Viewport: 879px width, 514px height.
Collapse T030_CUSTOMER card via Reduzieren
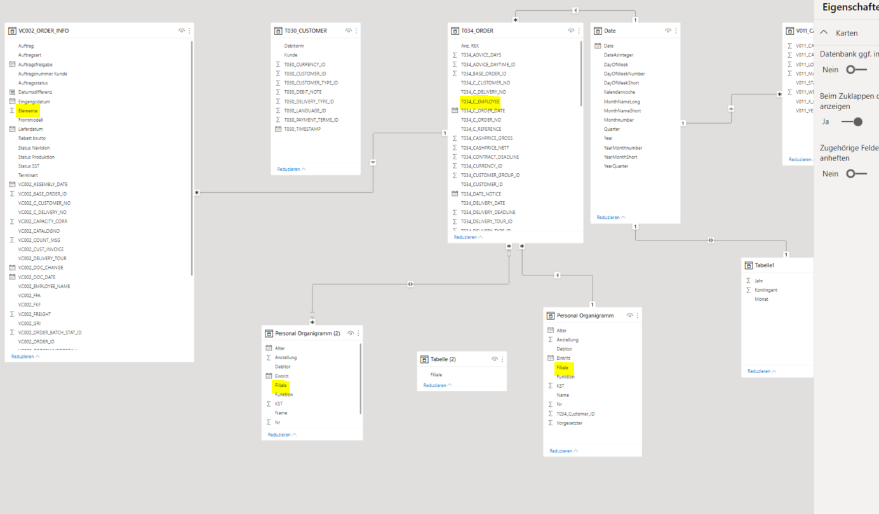[x=292, y=169]
